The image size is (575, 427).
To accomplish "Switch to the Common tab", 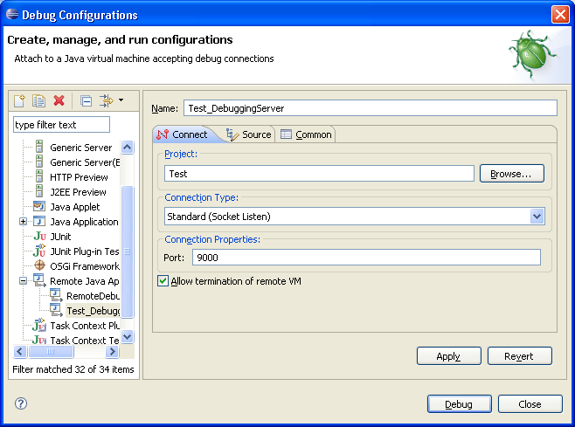I will pyautogui.click(x=306, y=134).
